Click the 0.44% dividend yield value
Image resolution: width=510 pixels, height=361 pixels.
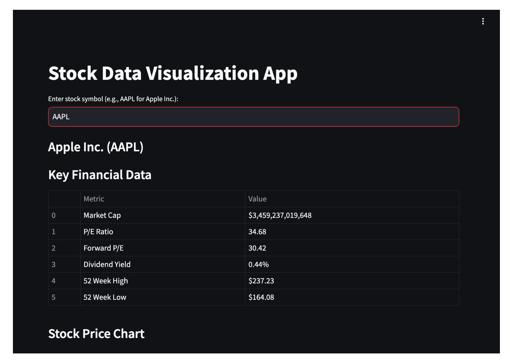(x=258, y=264)
